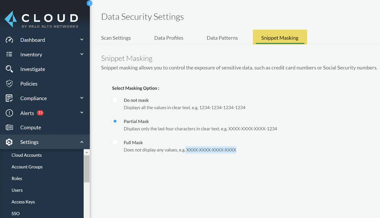Open the Data Patterns tab

(222, 38)
